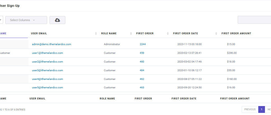Click the Next pagination button
271x115 pixels.
269,109
